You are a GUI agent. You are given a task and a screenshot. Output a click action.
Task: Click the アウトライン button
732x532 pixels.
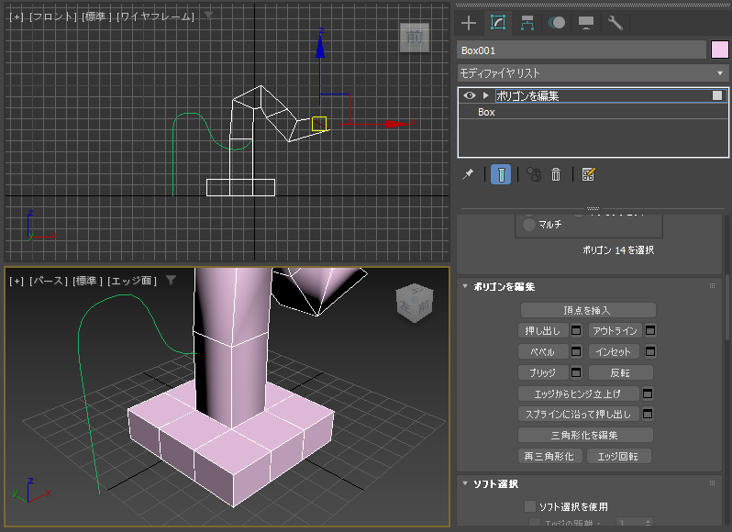pos(615,331)
